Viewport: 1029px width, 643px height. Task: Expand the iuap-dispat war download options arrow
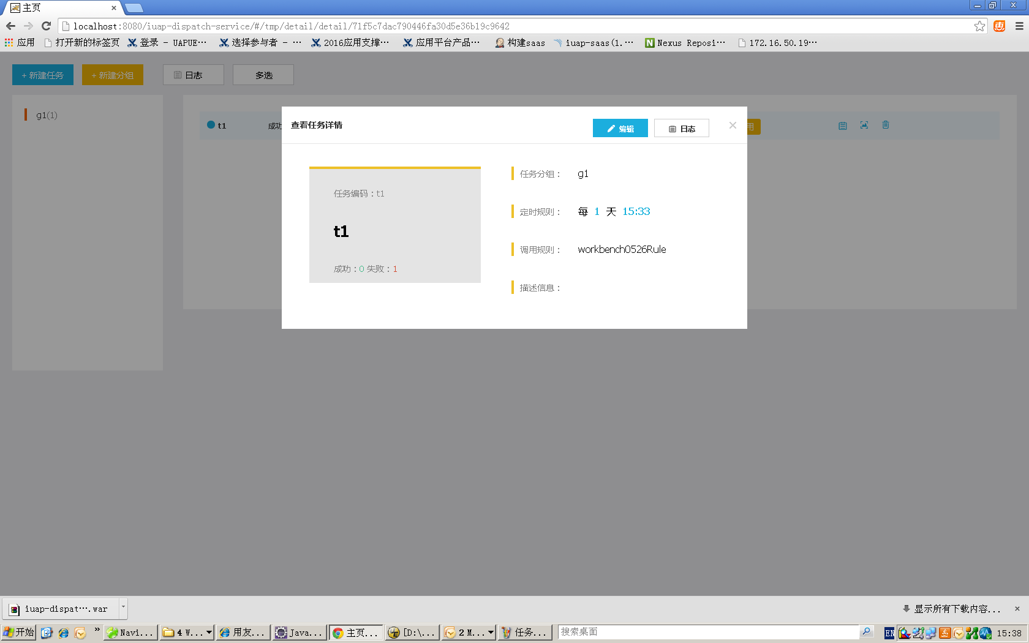(123, 608)
